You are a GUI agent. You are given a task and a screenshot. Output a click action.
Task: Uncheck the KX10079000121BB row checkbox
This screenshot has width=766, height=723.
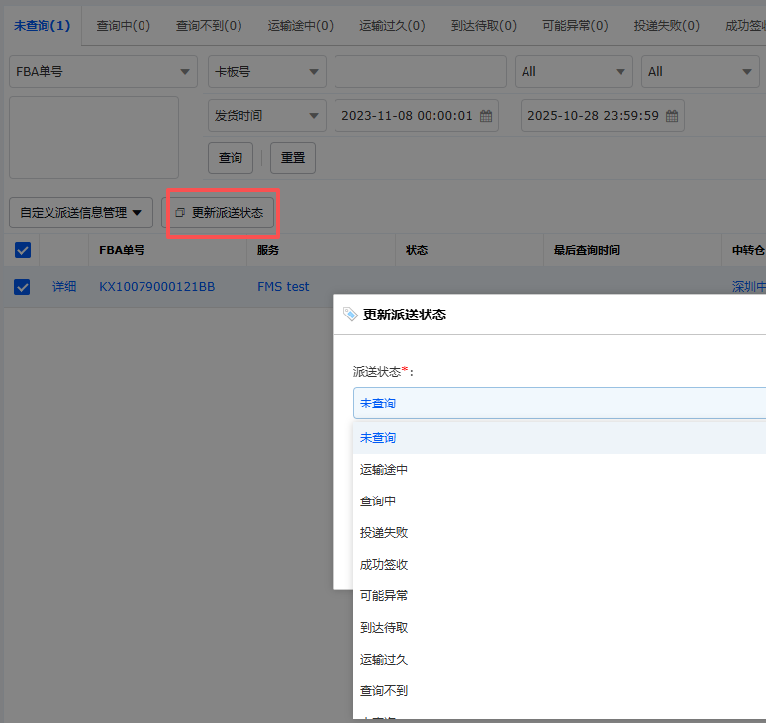tap(23, 287)
